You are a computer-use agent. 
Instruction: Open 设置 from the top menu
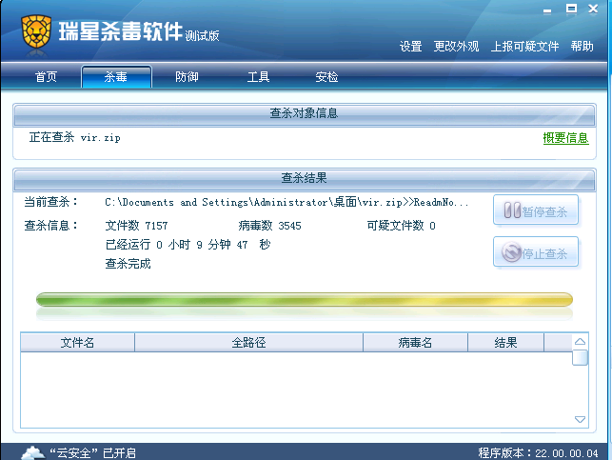tap(410, 47)
